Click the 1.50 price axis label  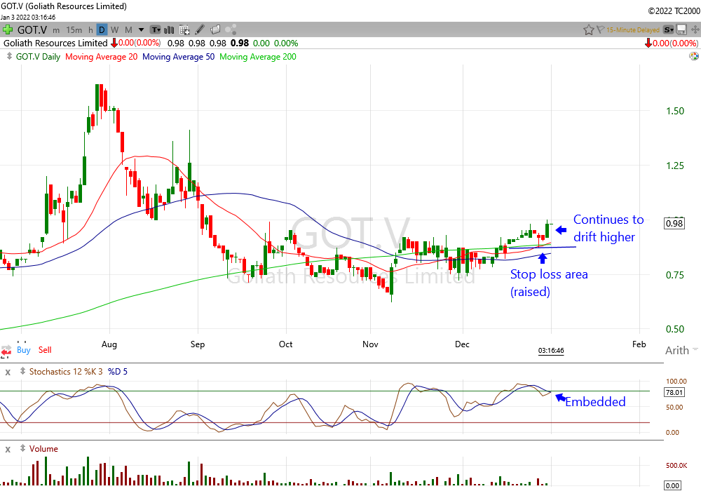click(675, 111)
